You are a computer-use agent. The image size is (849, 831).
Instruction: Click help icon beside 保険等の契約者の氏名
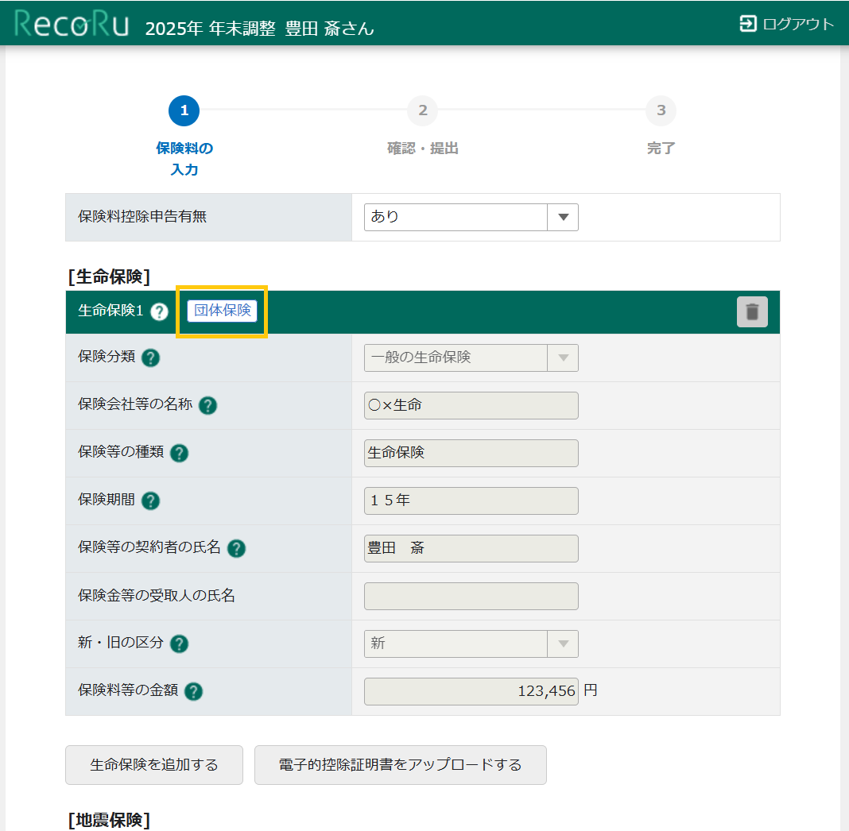point(236,549)
